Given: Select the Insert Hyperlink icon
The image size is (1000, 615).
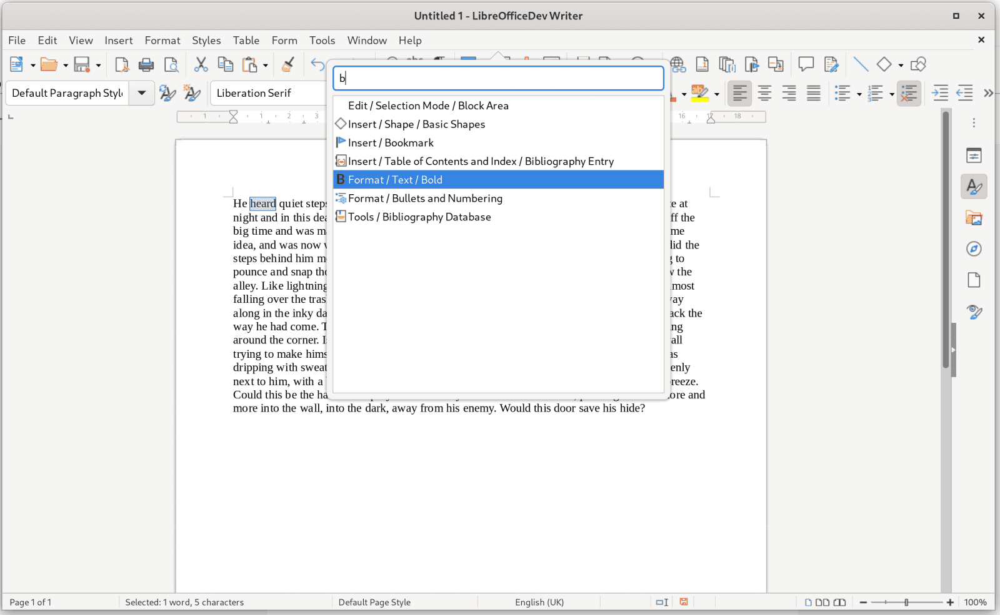Looking at the screenshot, I should (679, 64).
